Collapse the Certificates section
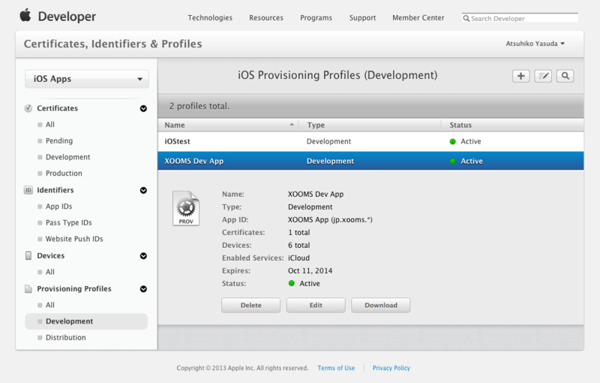 coord(143,108)
